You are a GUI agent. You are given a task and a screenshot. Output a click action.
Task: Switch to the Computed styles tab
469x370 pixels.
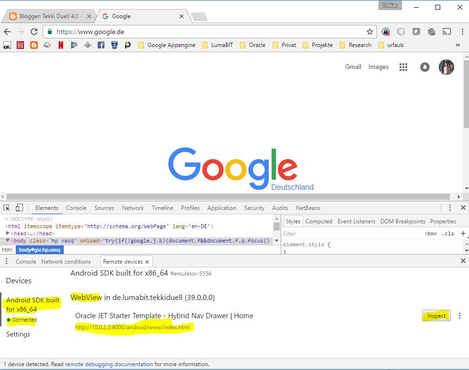click(x=319, y=221)
